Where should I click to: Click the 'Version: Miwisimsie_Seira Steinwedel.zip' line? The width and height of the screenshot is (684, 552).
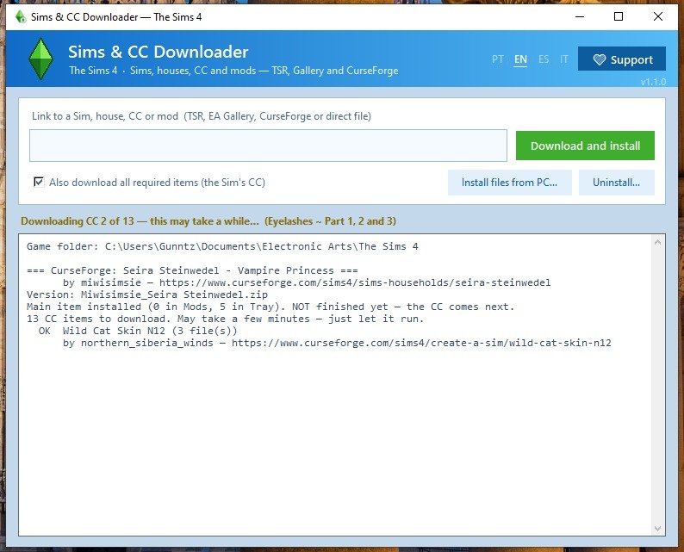click(x=147, y=295)
